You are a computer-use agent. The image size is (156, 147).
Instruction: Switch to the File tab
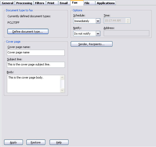pyautogui.click(x=87, y=3)
